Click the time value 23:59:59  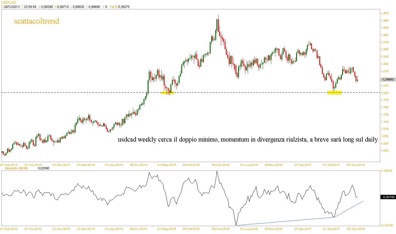tap(30, 7)
